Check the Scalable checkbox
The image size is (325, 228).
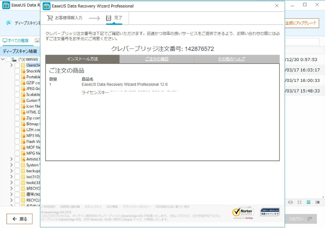pos(17,94)
